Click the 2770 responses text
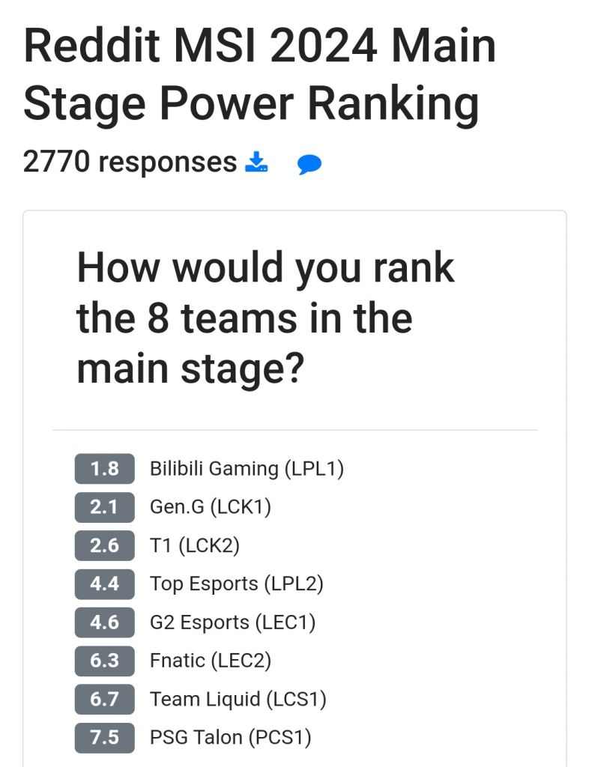Screen dimensions: 589x767 (130, 162)
